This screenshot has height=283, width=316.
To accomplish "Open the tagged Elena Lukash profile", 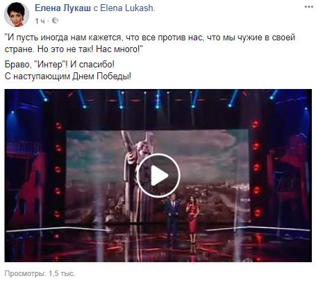I will (x=126, y=8).
